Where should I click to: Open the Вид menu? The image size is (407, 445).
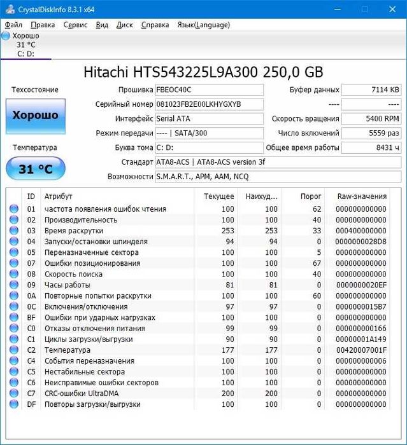click(x=102, y=25)
